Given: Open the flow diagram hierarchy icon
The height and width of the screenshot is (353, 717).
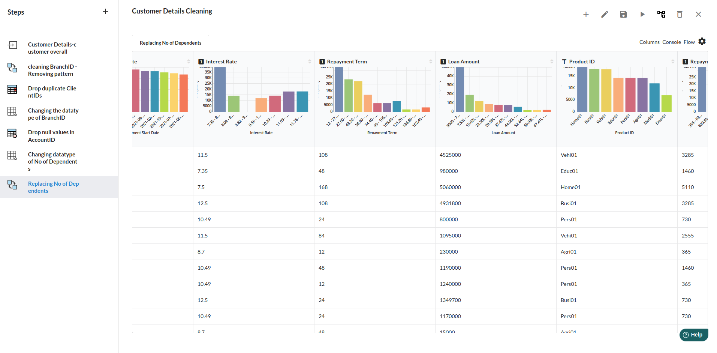Looking at the screenshot, I should click(x=661, y=14).
